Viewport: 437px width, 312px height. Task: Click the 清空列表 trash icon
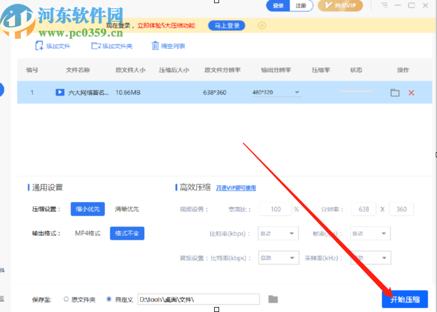[x=156, y=46]
